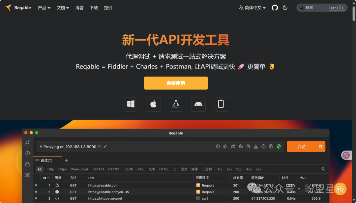Open the tools icon in the left sidebar
356x203 pixels.
click(28, 175)
